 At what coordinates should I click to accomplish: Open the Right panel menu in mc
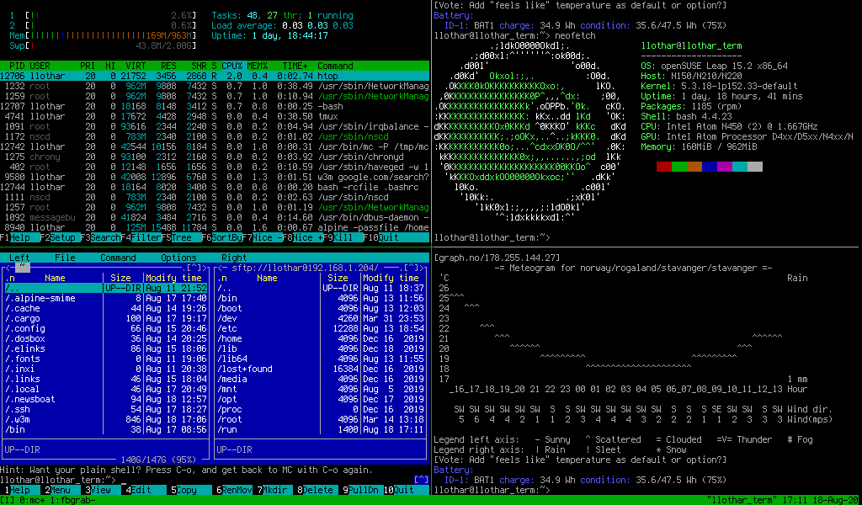234,258
